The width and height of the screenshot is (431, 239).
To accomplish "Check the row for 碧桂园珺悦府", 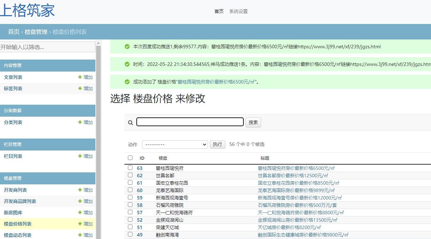I will (x=130, y=168).
